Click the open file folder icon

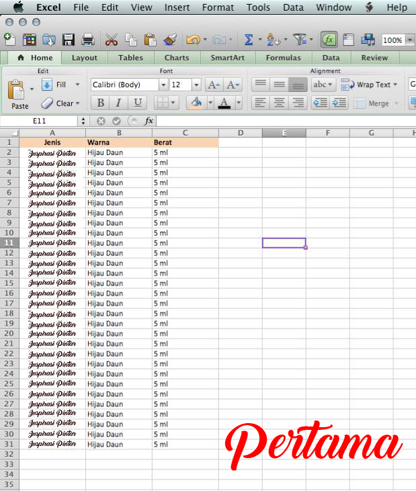point(49,40)
